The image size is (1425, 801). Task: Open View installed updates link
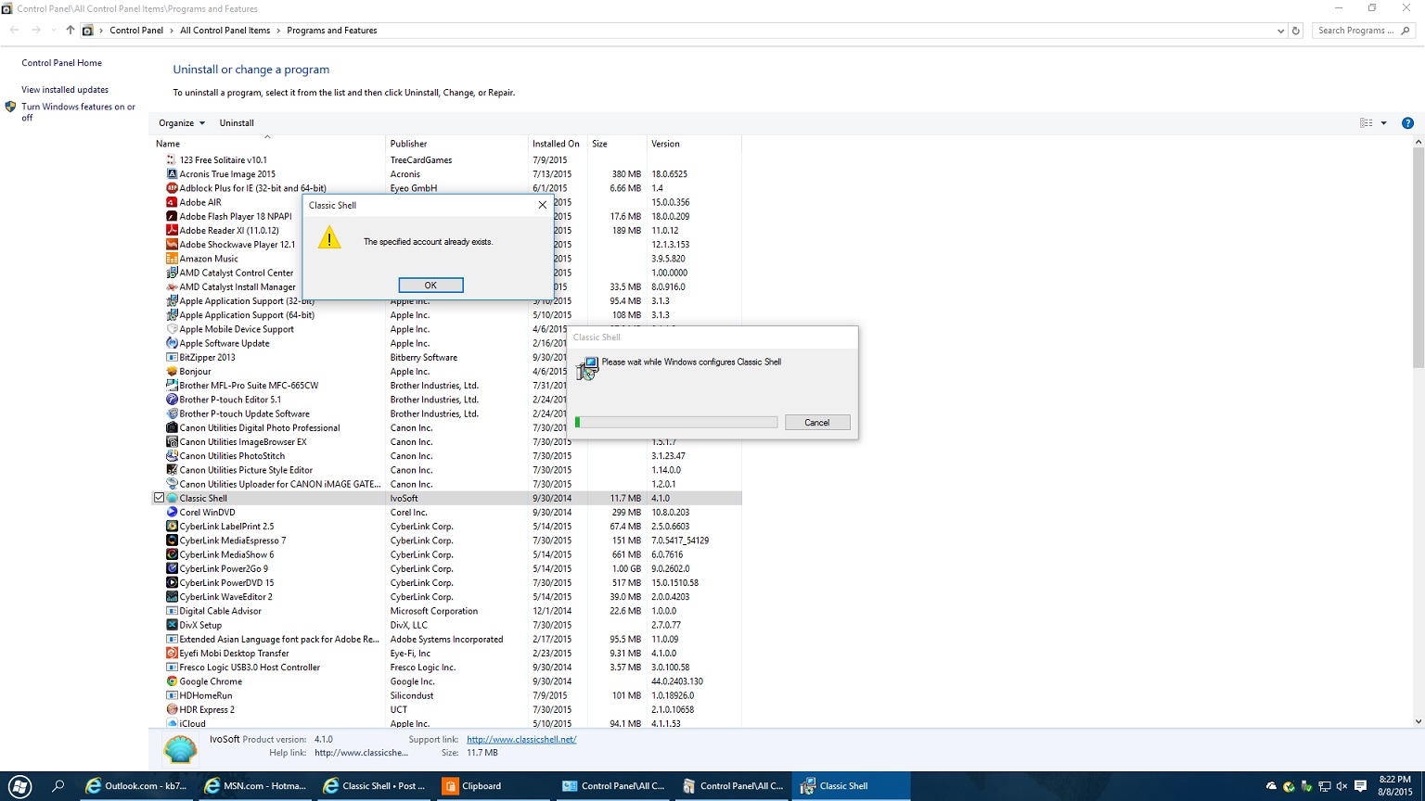click(65, 90)
